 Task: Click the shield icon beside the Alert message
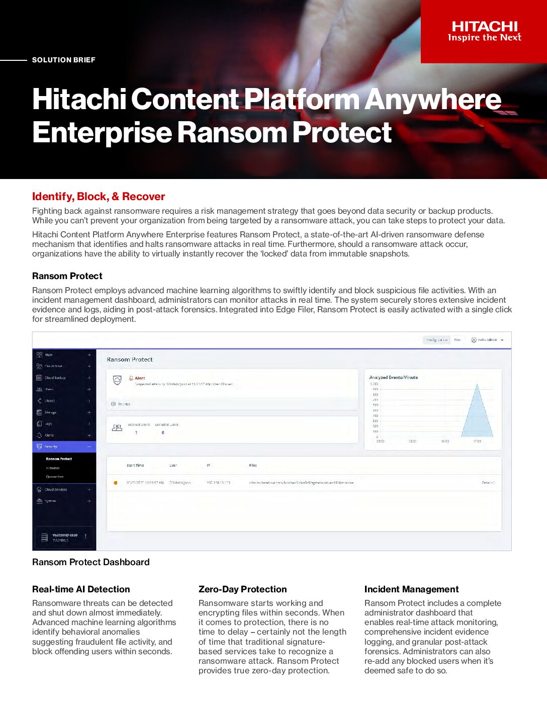pyautogui.click(x=117, y=380)
